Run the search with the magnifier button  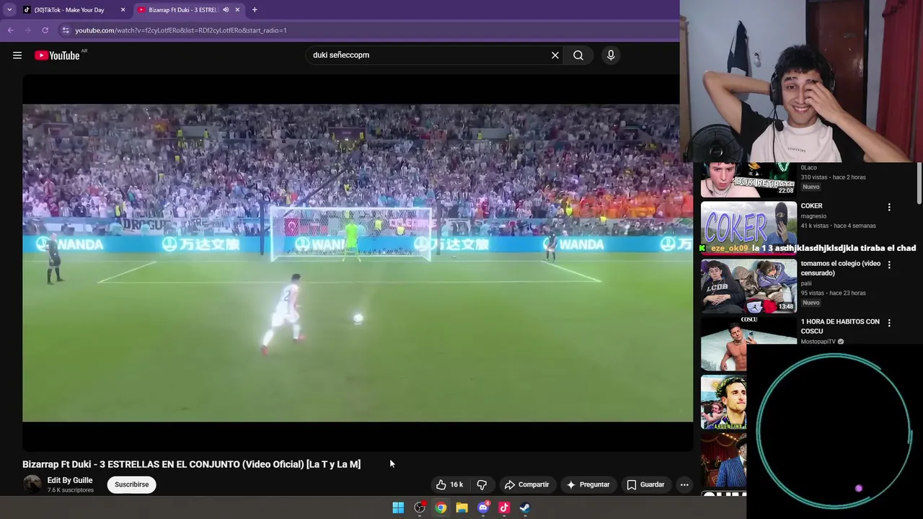(578, 55)
